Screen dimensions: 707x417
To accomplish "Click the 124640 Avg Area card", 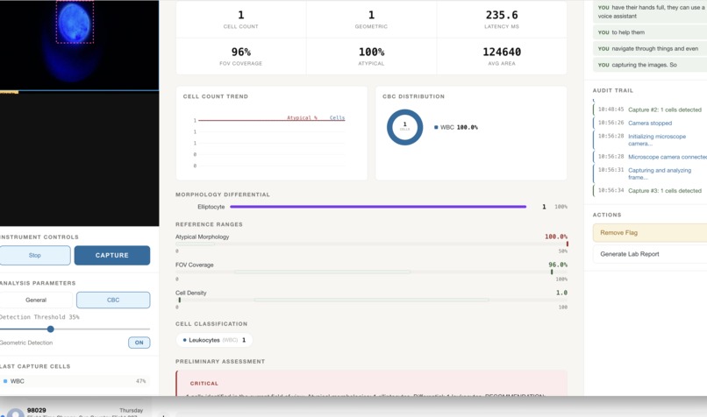I will [502, 56].
